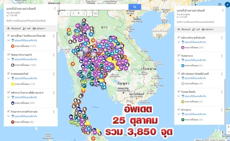Open รูปแบบที่เป็นแบบเดียวกัน link under โรงแรม รีสอร์ท
Image resolution: width=230 pixels, height=141 pixels.
195,96
